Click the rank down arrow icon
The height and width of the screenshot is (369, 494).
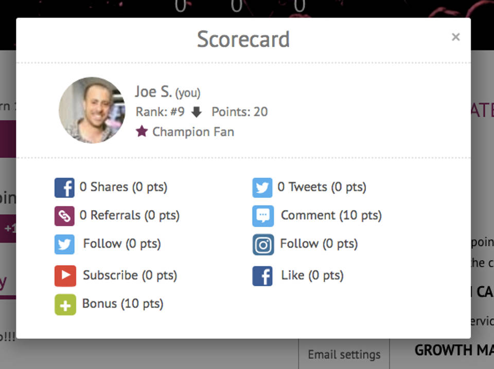[x=197, y=112]
